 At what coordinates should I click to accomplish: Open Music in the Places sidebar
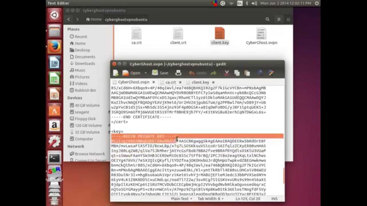(77, 70)
